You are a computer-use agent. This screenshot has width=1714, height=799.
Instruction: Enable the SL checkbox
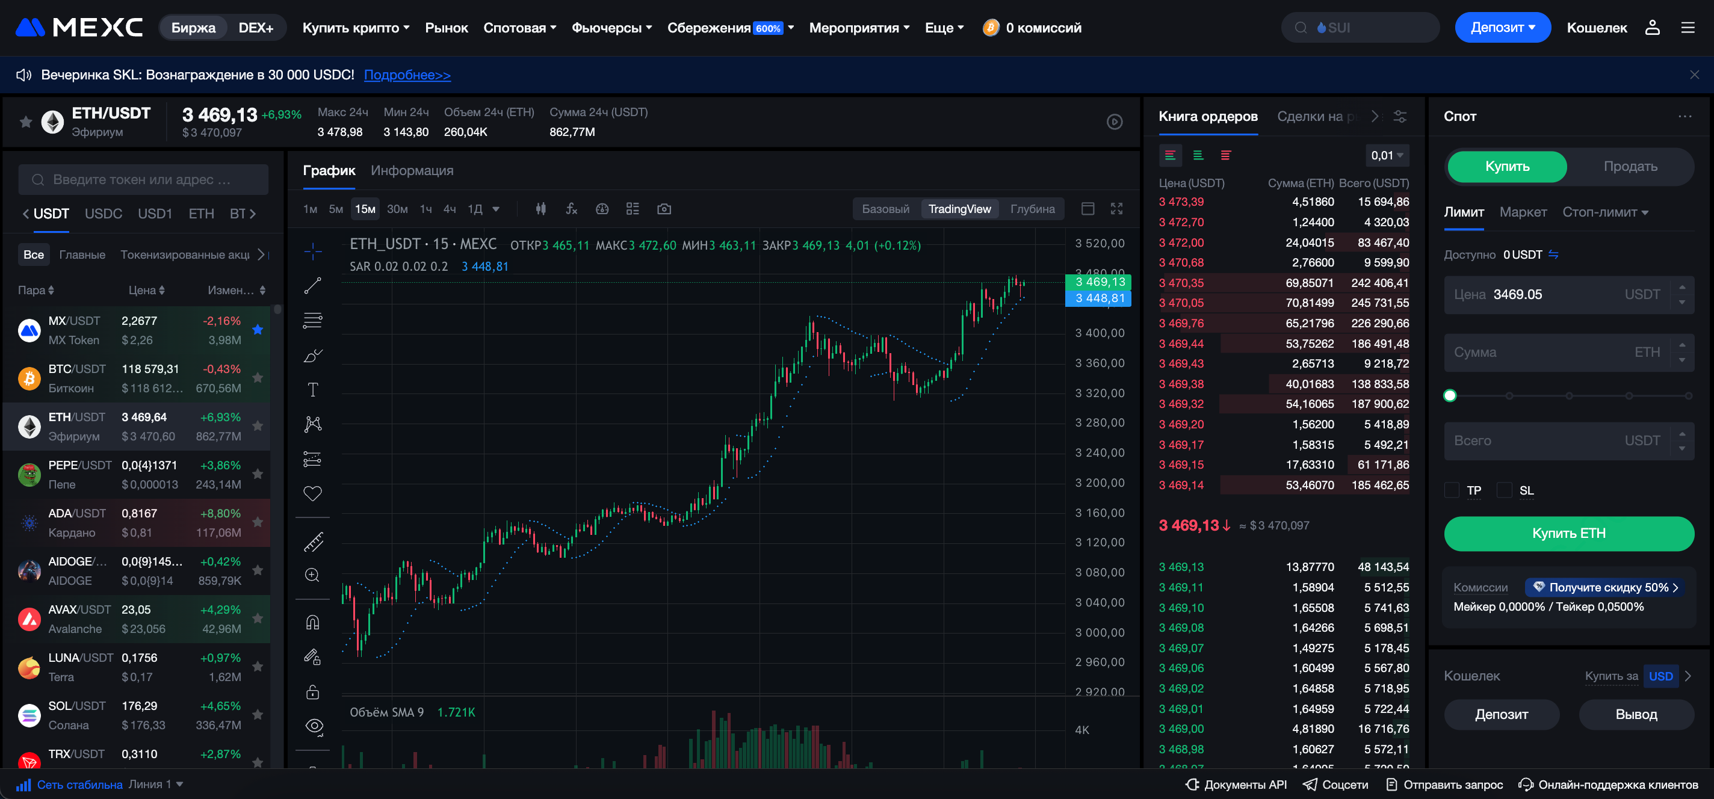(1504, 490)
